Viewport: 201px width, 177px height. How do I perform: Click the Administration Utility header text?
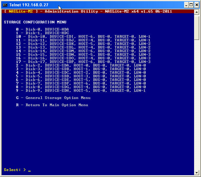[x=71, y=11]
